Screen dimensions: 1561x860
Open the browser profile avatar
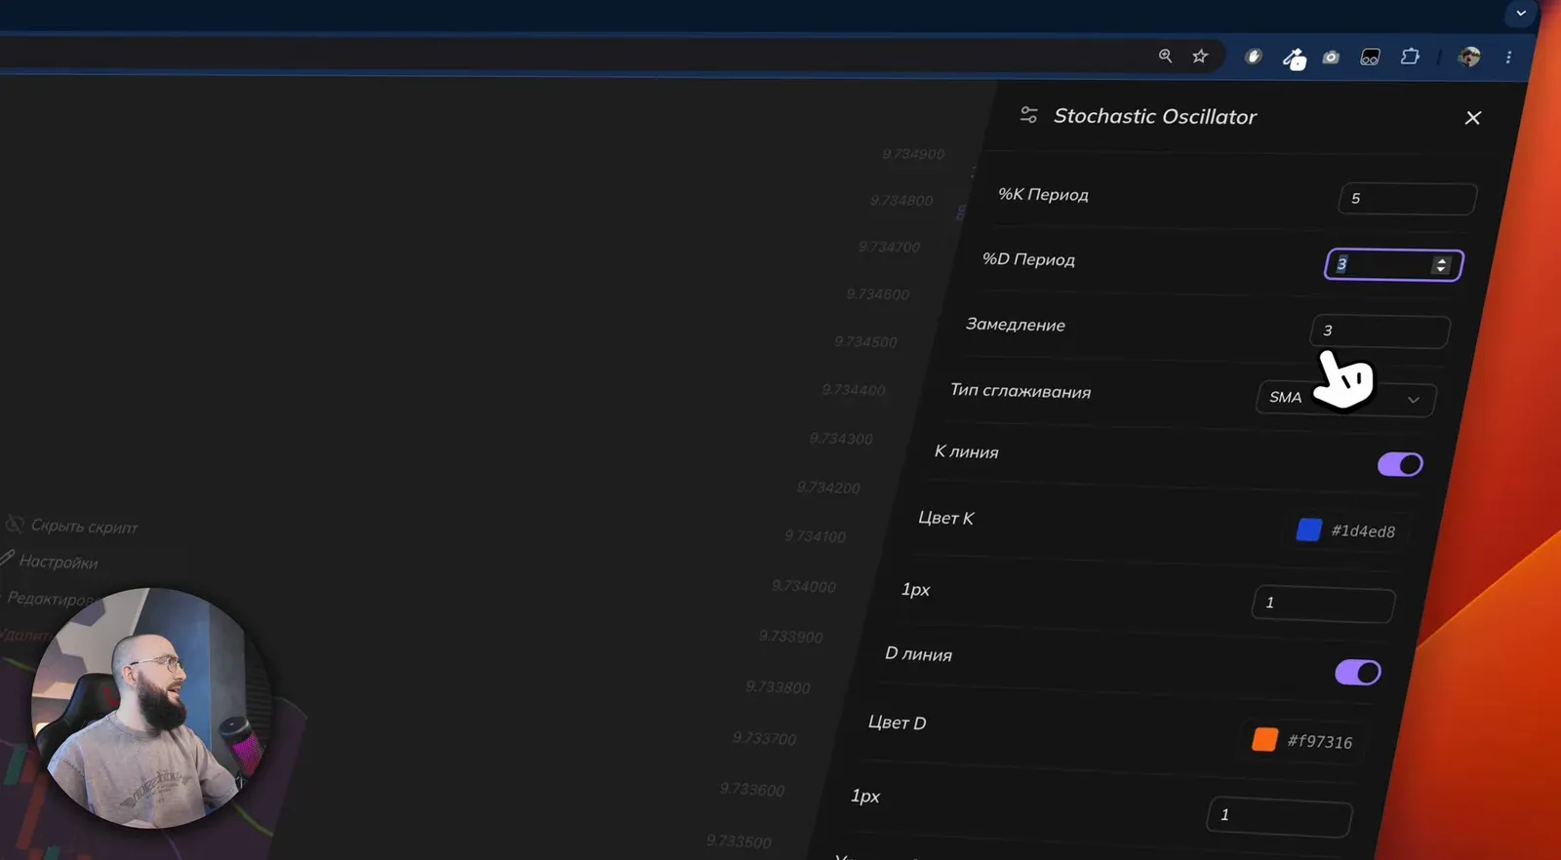[1468, 57]
